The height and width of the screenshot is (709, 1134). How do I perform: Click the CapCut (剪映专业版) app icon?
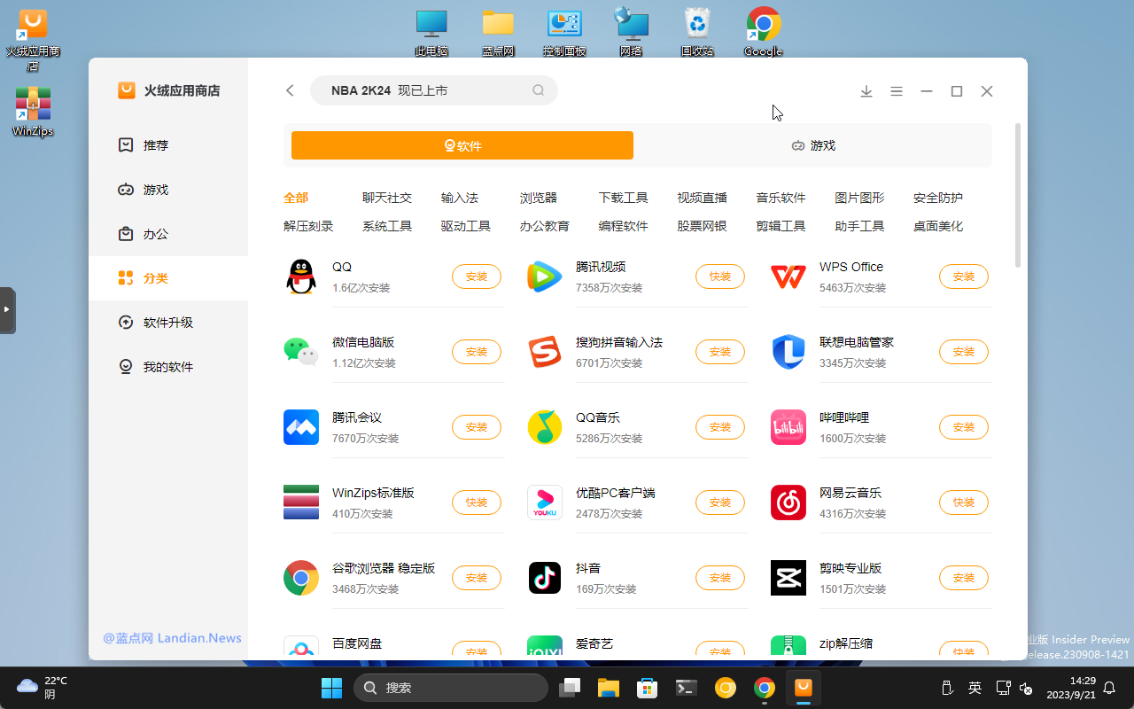coord(788,578)
